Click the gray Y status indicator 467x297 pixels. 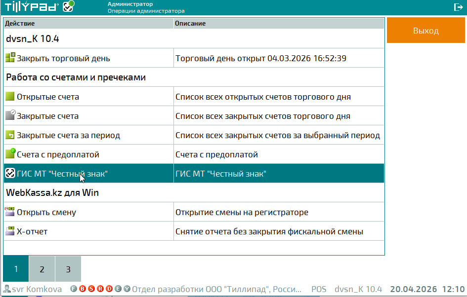[x=127, y=289]
